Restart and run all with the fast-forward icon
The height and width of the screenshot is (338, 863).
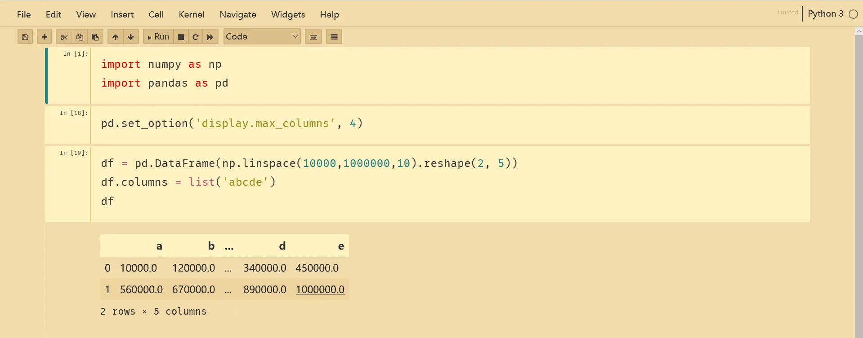210,37
